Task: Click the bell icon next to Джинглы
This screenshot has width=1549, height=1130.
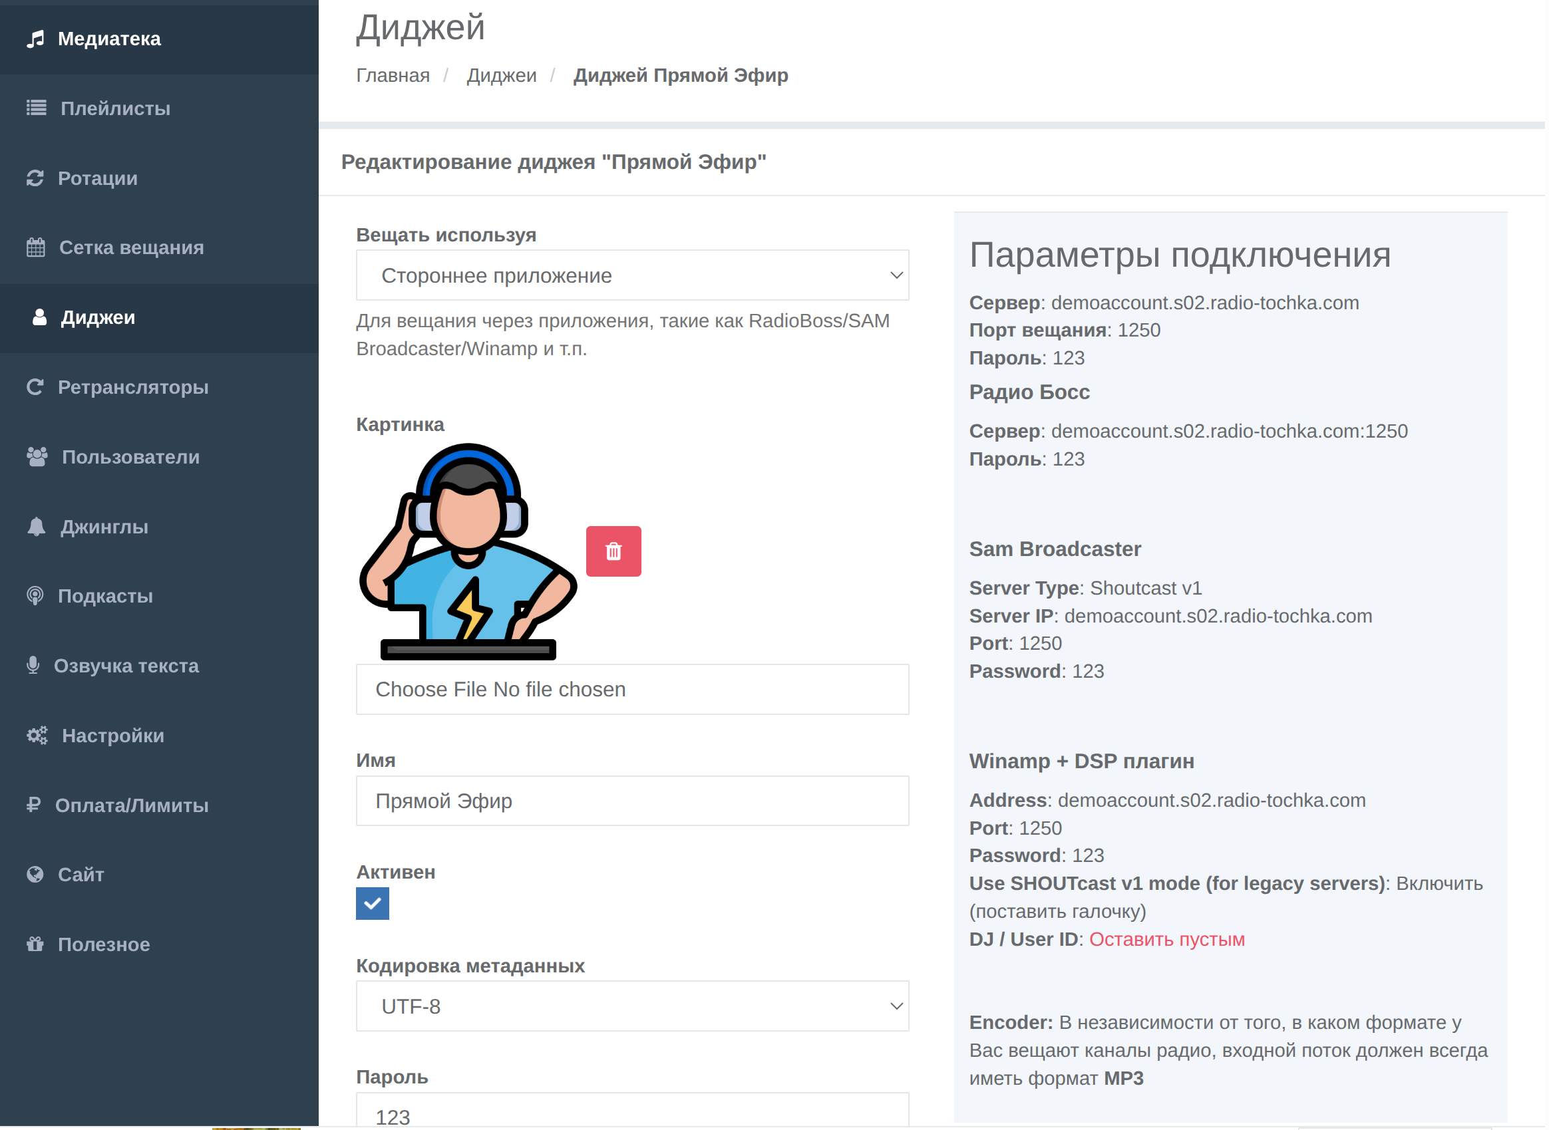Action: click(x=36, y=527)
